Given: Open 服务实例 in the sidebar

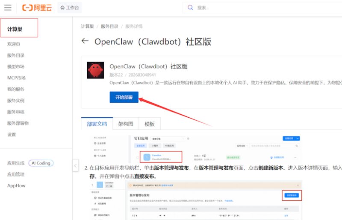Looking at the screenshot, I should (x=16, y=101).
